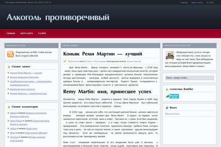
Task: Click the АЛКОГОЛЬ-БЛАГО ИЛИ ЗЛО? widget header
Action: 189,46
